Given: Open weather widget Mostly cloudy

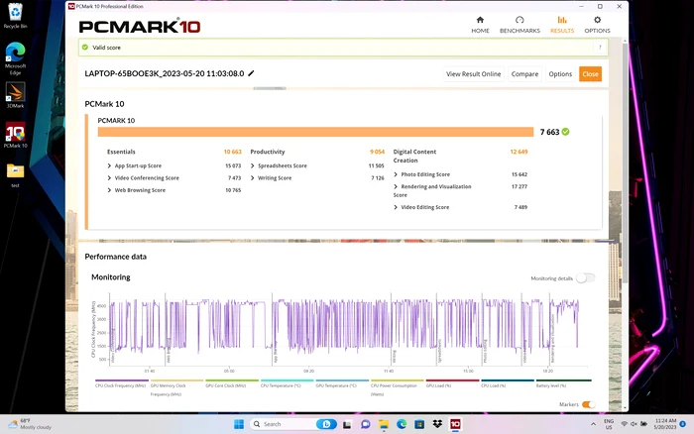Looking at the screenshot, I should (30, 424).
